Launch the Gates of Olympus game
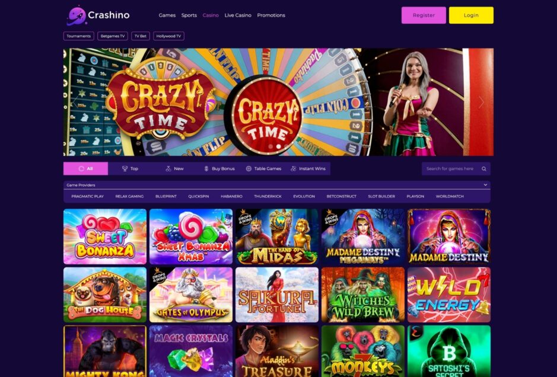This screenshot has height=377, width=557. pyautogui.click(x=191, y=295)
